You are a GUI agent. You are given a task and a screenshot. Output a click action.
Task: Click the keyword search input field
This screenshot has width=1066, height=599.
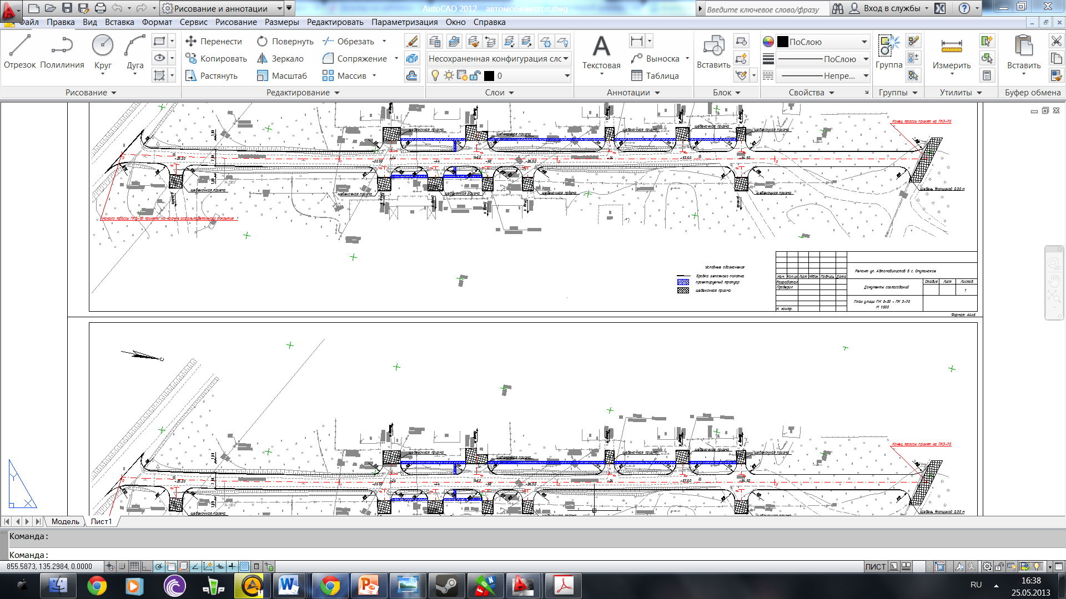tap(763, 9)
